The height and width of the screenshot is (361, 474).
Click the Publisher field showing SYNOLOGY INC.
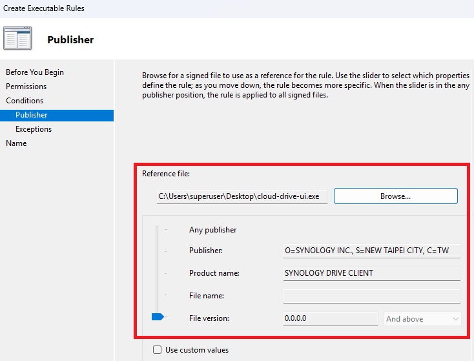pyautogui.click(x=371, y=251)
